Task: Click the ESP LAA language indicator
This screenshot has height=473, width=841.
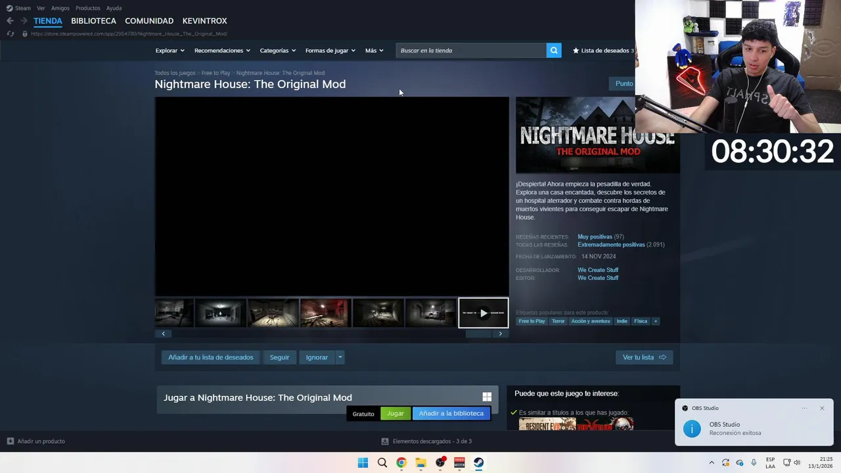Action: [x=770, y=462]
